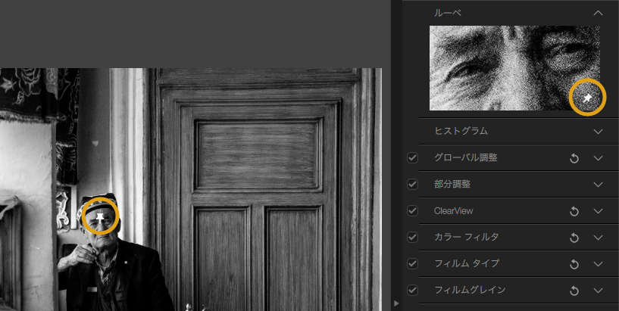Toggle フィルム タイプ checkbox
The height and width of the screenshot is (311, 619).
click(x=412, y=263)
